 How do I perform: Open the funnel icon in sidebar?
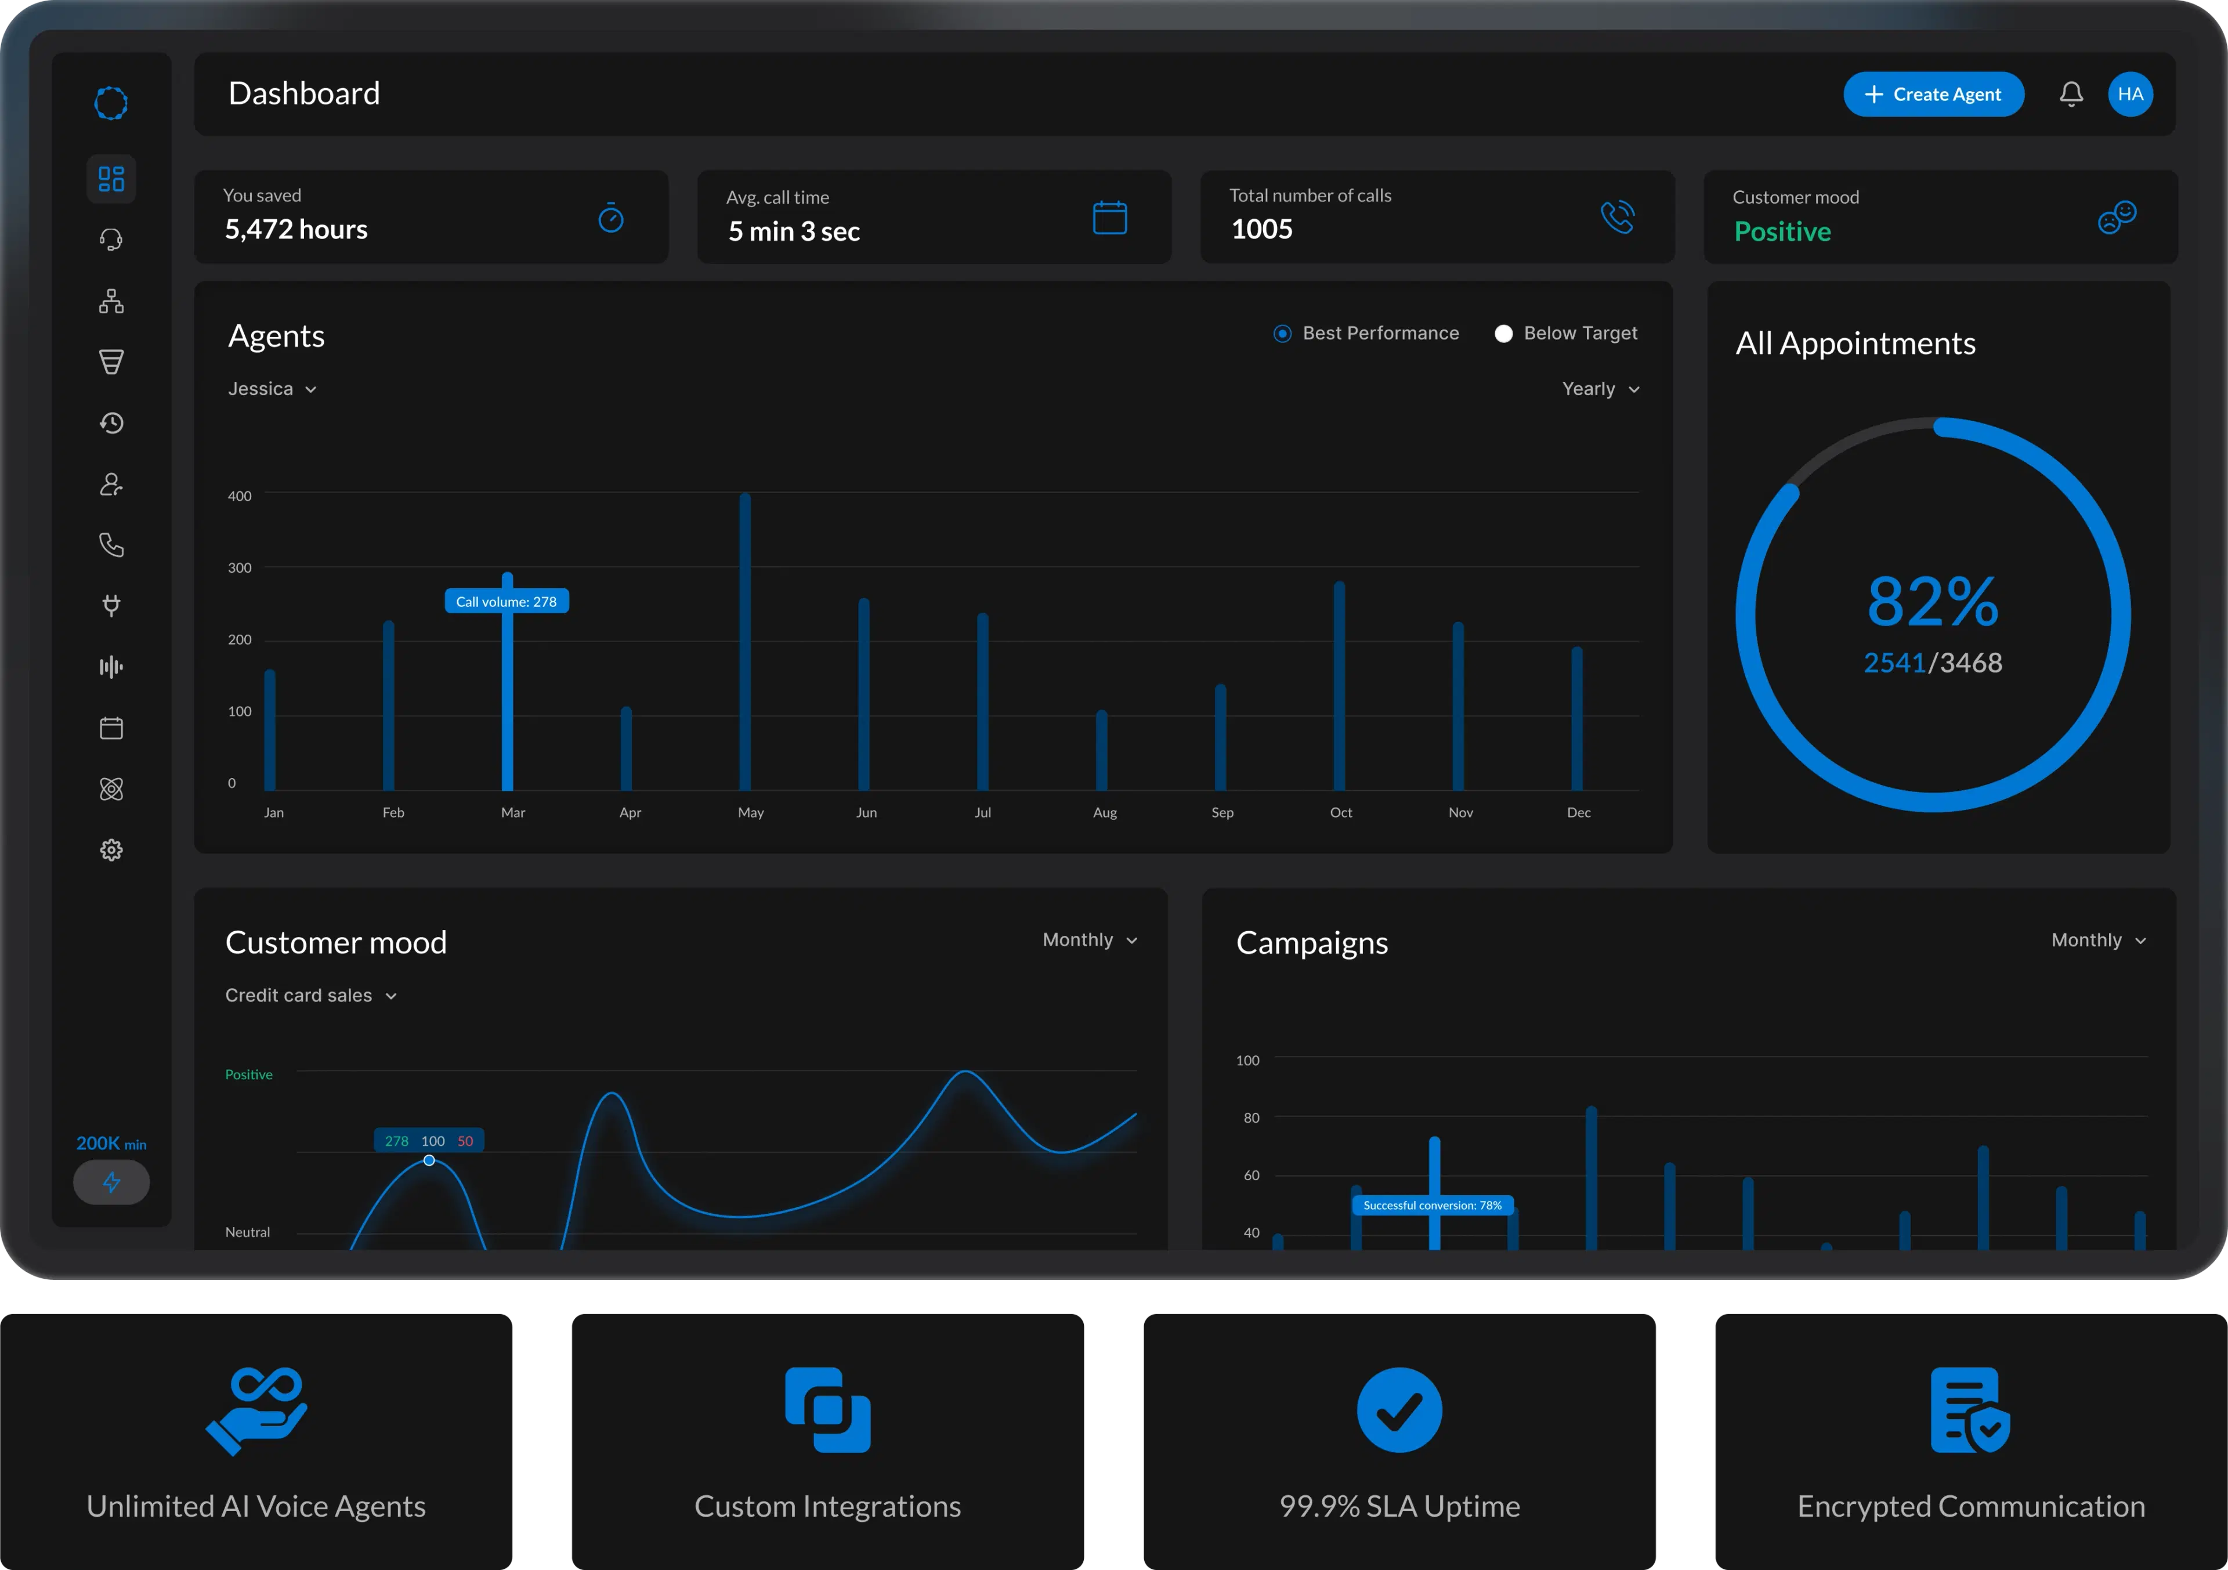pos(111,362)
